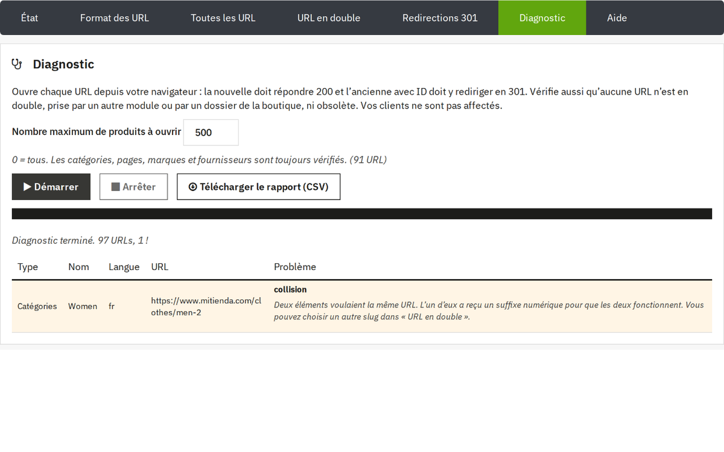This screenshot has width=724, height=452.
Task: Click the diagnostic progress bar
Action: [362, 213]
